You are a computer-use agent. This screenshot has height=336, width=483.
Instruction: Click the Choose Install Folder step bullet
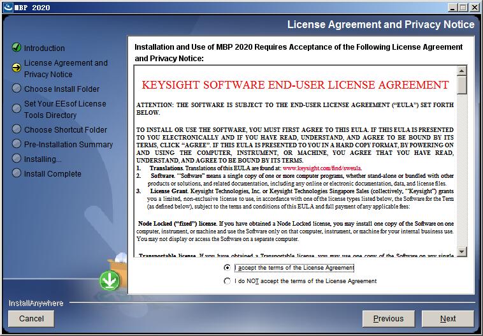coord(17,88)
